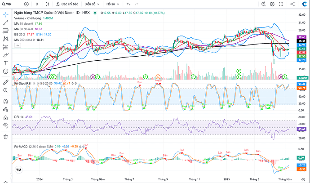The width and height of the screenshot is (310, 183).
Task: Open the Biểu đồ dropdown
Action: click(92, 4)
